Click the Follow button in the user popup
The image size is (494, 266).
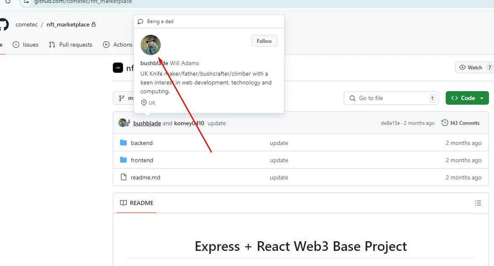[264, 41]
